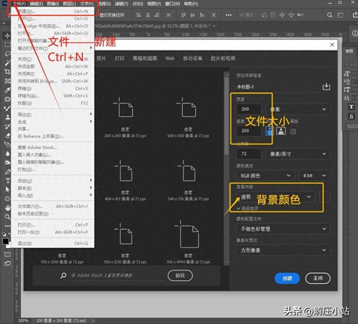Screen dimensions: 358x324
Task: Open the 帮助(H) menu
Action: (191, 4)
